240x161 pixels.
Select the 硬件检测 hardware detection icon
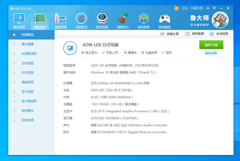(40, 21)
